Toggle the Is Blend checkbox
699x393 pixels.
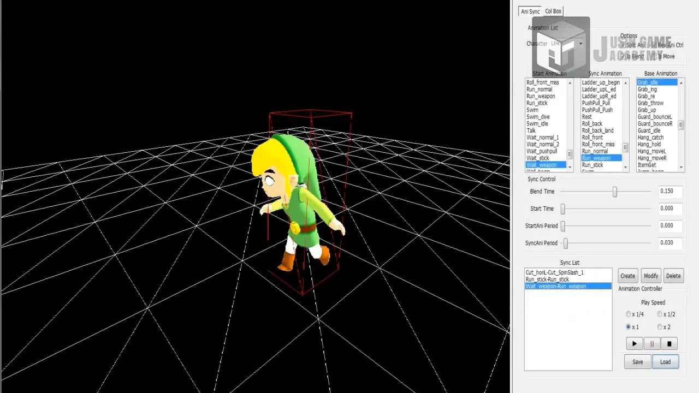point(623,56)
